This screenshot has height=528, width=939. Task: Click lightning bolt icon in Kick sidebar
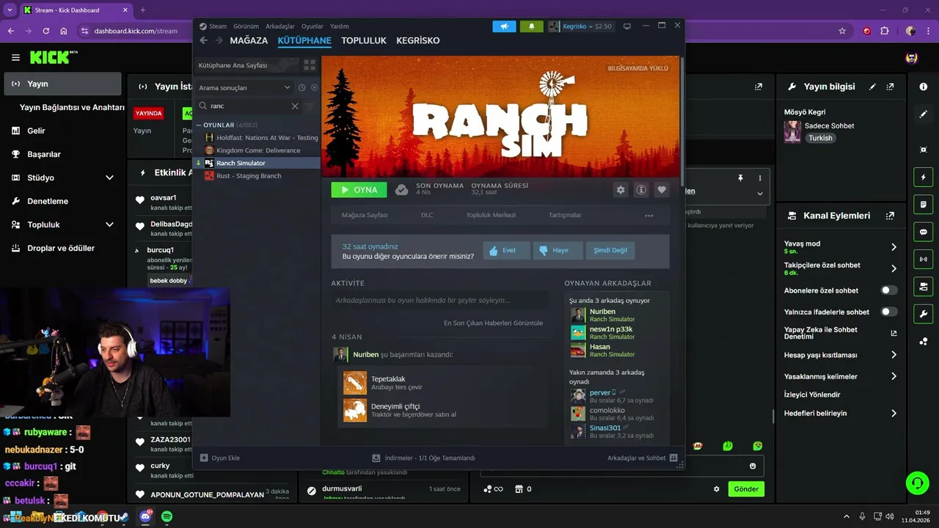[923, 177]
